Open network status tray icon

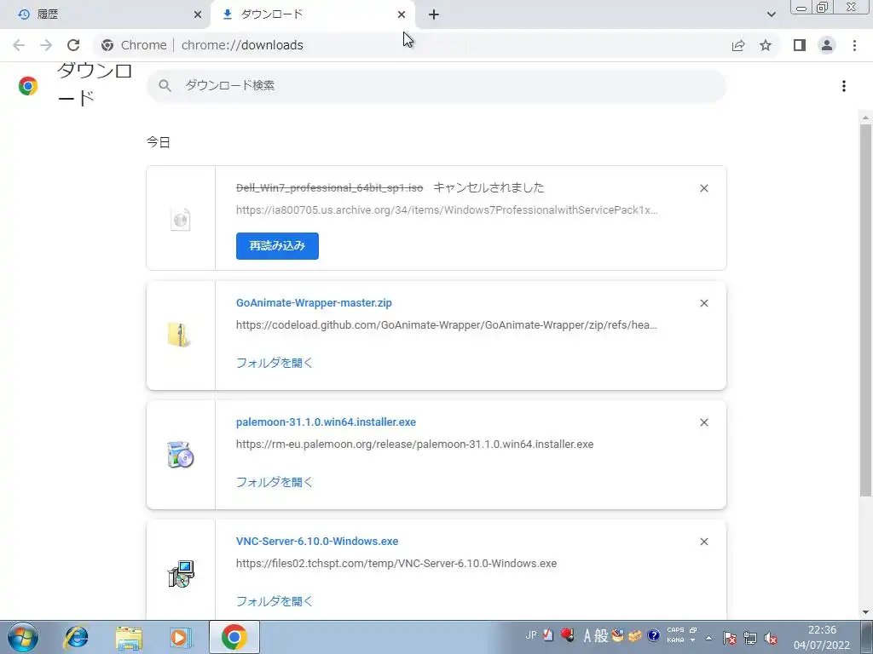tap(750, 638)
